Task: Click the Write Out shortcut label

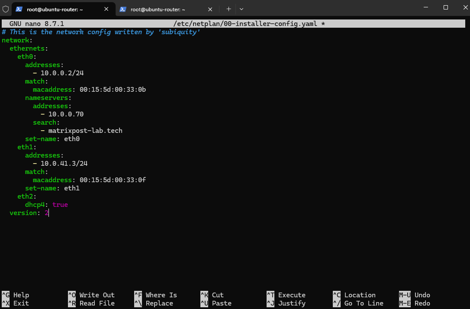Action: point(97,295)
